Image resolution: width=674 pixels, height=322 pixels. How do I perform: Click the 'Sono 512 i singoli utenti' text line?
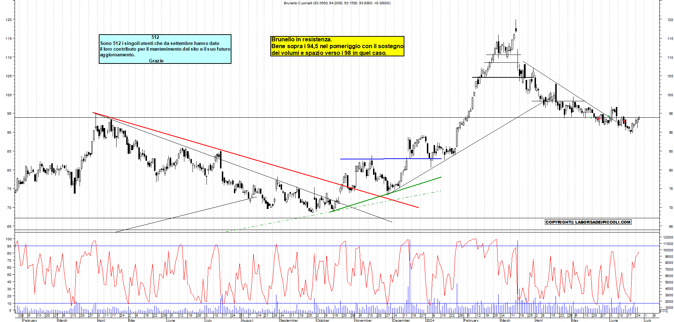coord(160,43)
